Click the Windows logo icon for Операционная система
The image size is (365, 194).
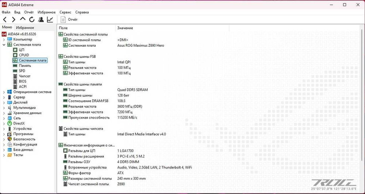[9, 92]
